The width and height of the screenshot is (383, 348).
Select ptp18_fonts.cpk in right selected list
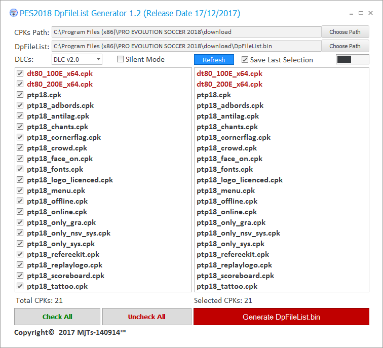pos(225,169)
